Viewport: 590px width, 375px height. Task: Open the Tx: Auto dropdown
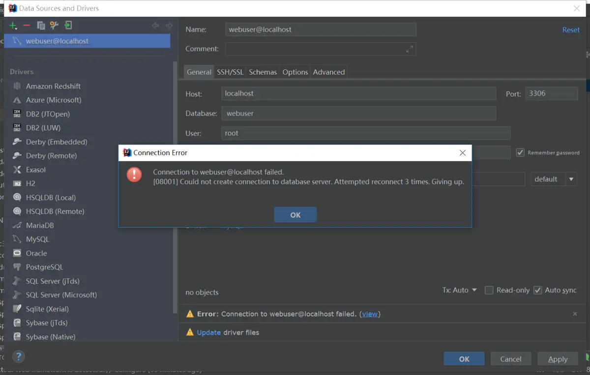pyautogui.click(x=460, y=290)
